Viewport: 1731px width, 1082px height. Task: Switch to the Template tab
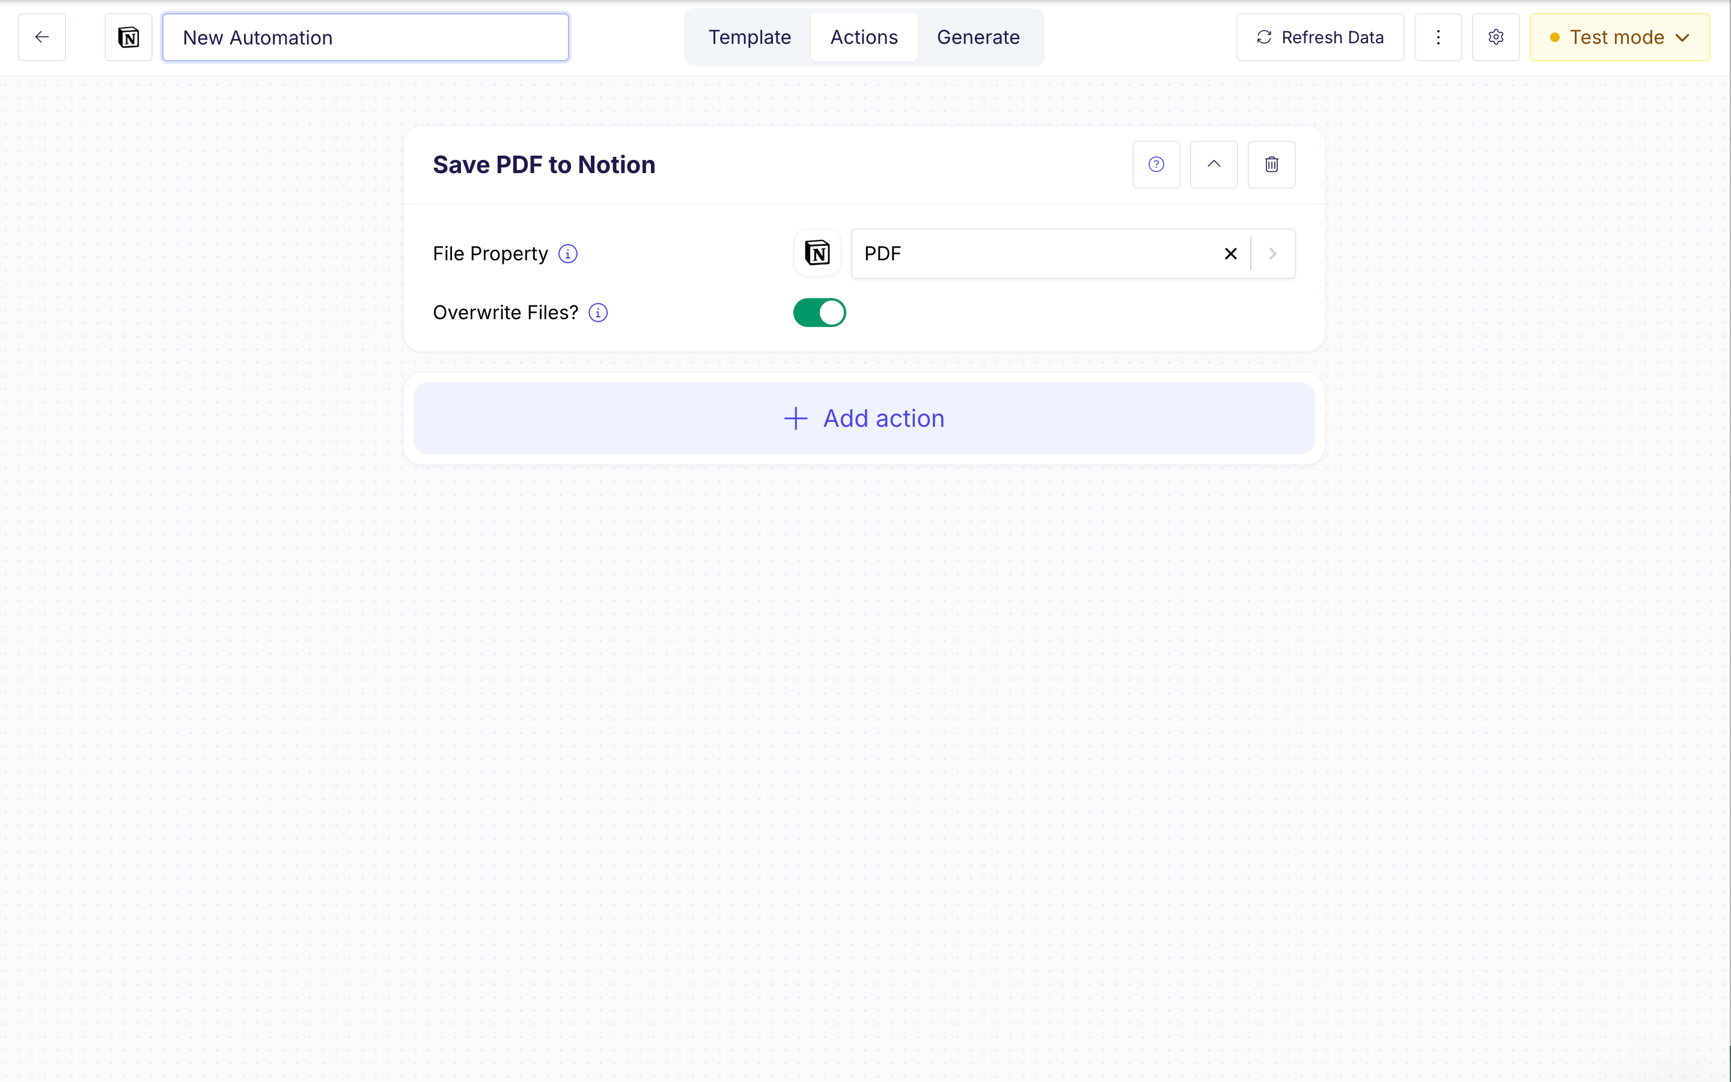[x=749, y=37]
